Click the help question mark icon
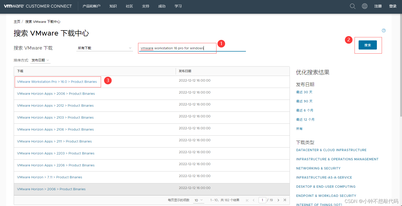 click(x=384, y=30)
